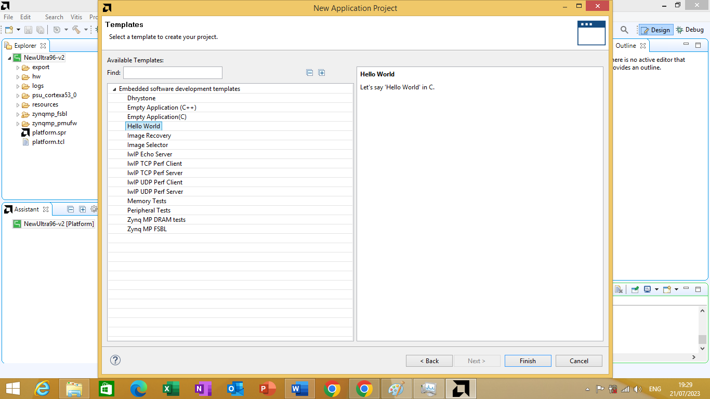Select Empty Application (C++) template
The image size is (710, 399).
162,108
